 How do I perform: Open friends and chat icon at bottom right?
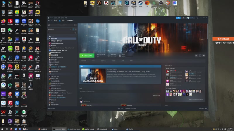click(206, 108)
